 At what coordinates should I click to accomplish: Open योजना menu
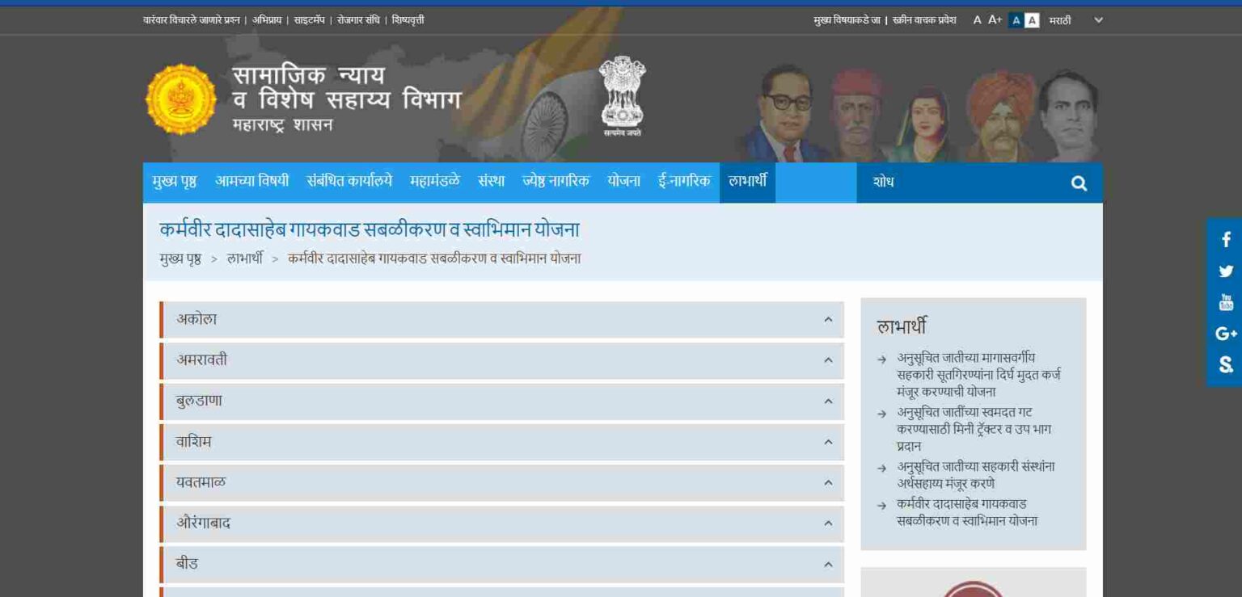coord(623,182)
